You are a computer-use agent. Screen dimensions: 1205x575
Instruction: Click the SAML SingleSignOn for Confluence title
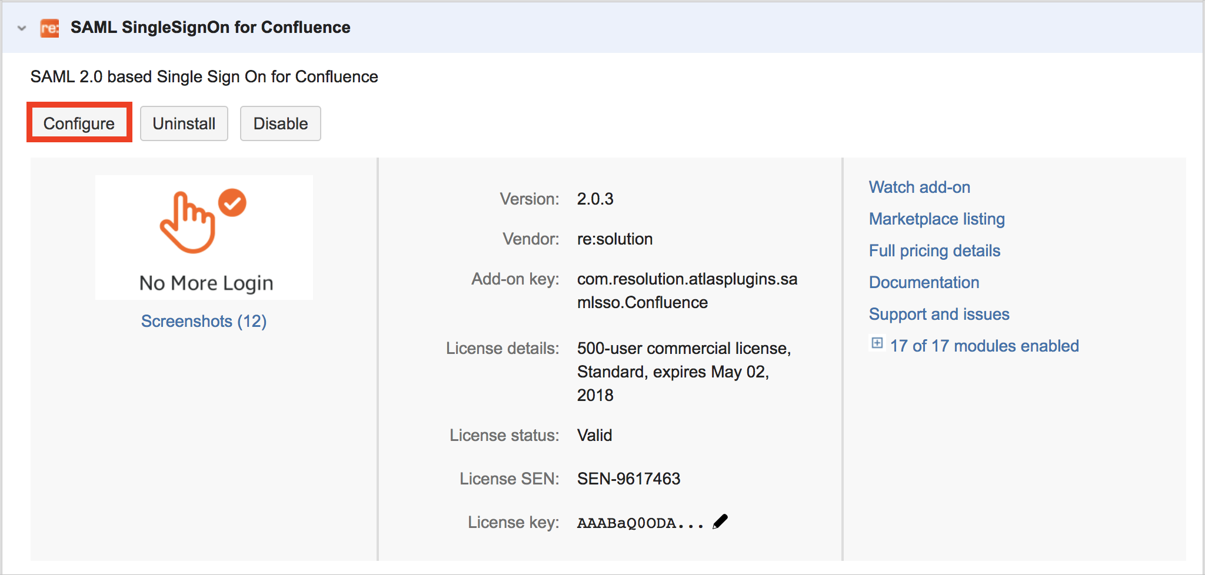(x=210, y=28)
